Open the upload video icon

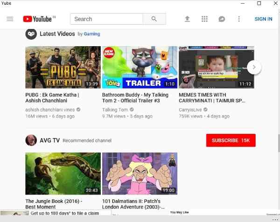click(187, 19)
